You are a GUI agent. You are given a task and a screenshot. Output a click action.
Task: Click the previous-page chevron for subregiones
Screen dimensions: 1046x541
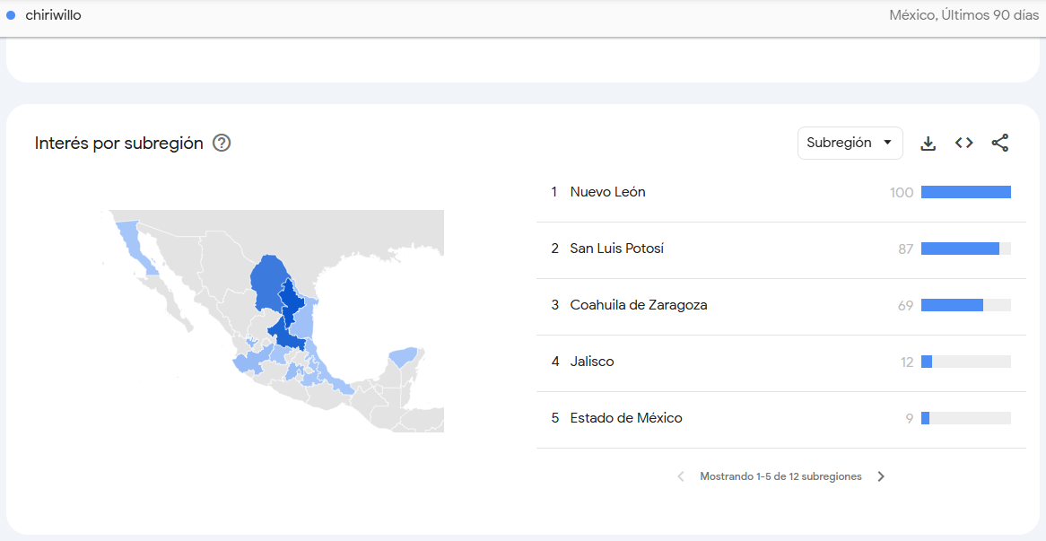coord(681,476)
